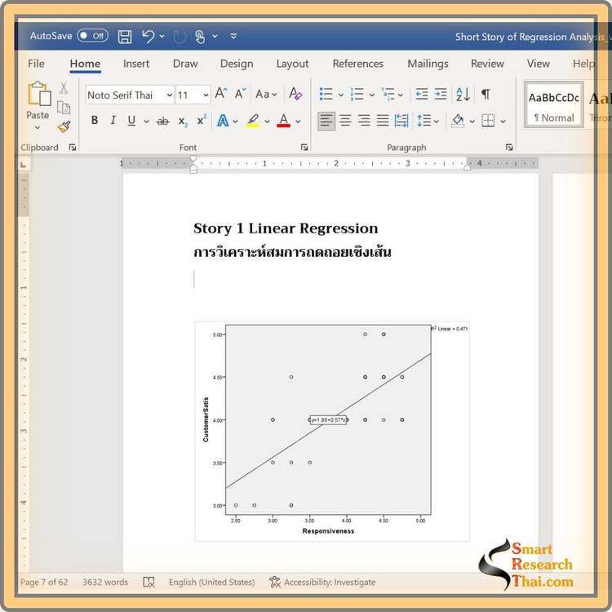This screenshot has width=612, height=612.
Task: Click the Increase Indent icon
Action: click(x=441, y=94)
